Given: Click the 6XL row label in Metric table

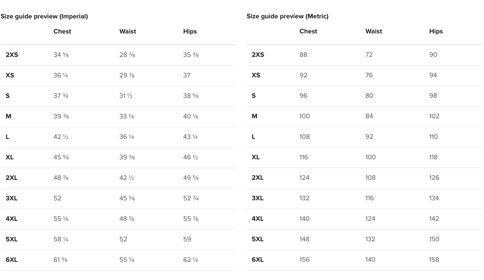Looking at the screenshot, I should [x=257, y=260].
